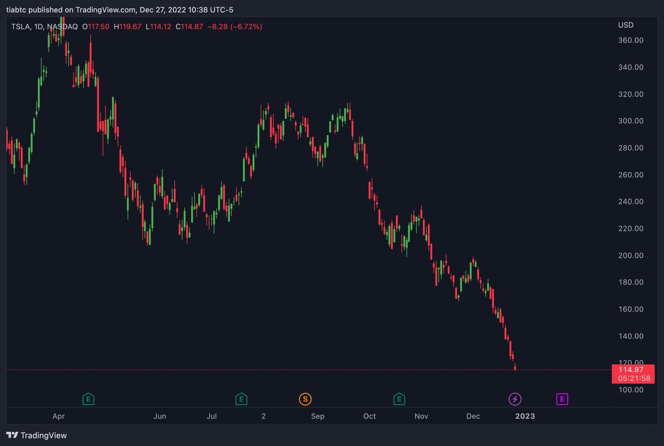Click the NASDAQ exchange label in the legend
Viewport: 664px width, 446px height.
tap(63, 27)
